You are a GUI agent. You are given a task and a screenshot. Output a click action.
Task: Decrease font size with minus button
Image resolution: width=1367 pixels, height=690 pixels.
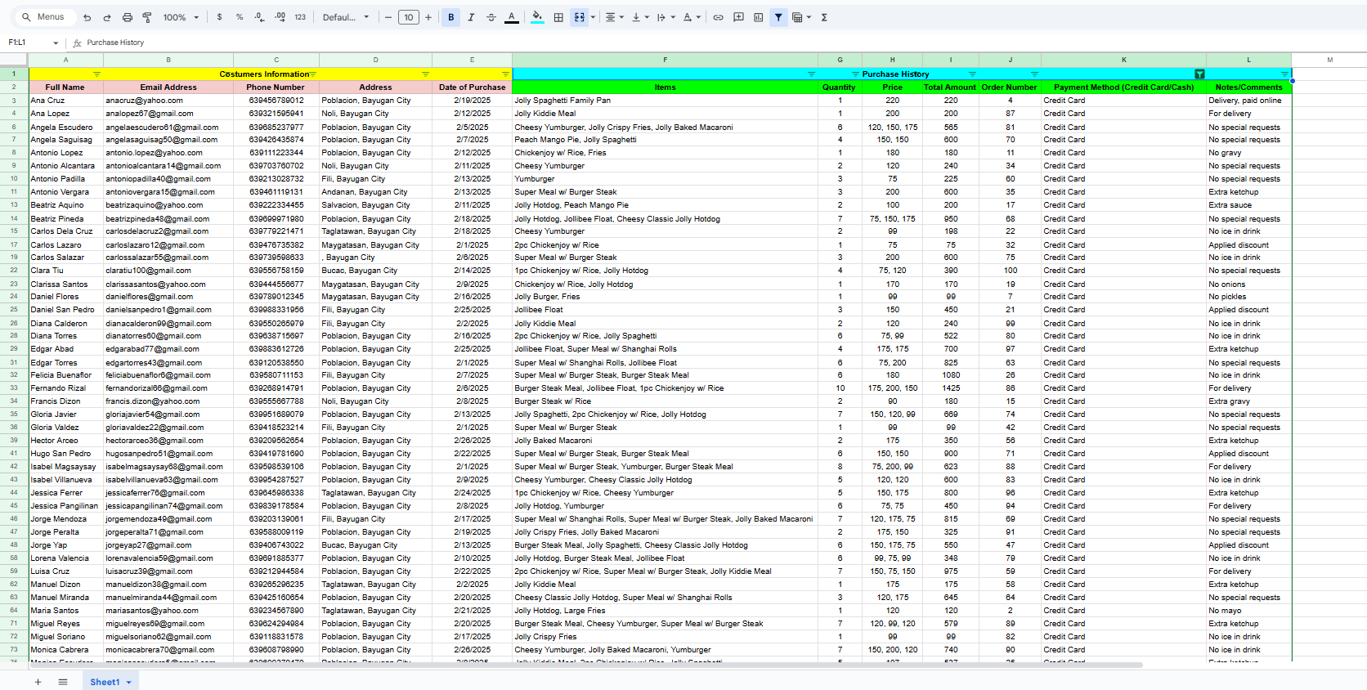coord(388,17)
